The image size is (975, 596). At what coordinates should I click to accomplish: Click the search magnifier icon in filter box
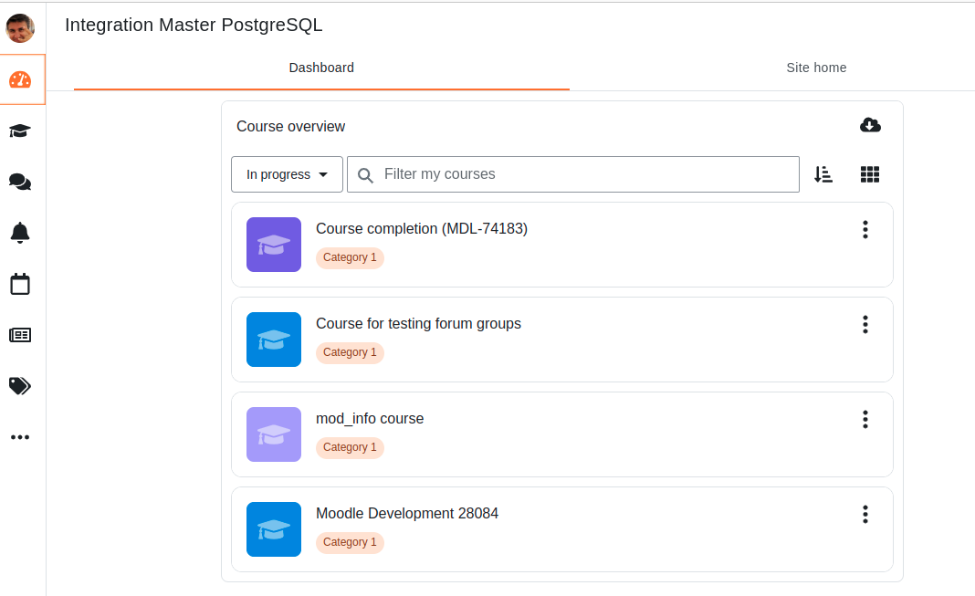365,175
